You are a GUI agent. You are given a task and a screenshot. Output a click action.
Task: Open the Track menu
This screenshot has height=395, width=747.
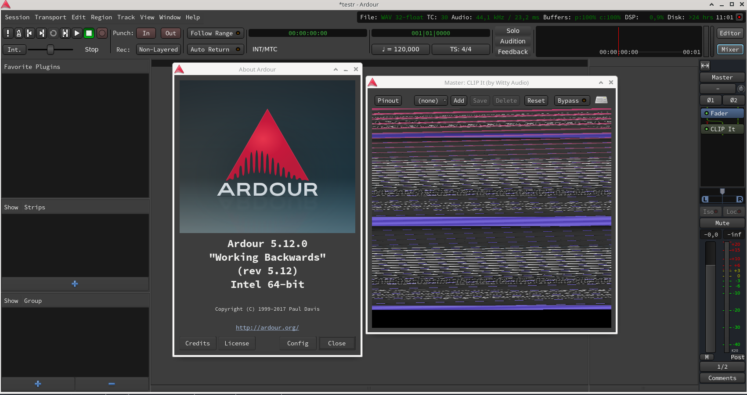[126, 17]
